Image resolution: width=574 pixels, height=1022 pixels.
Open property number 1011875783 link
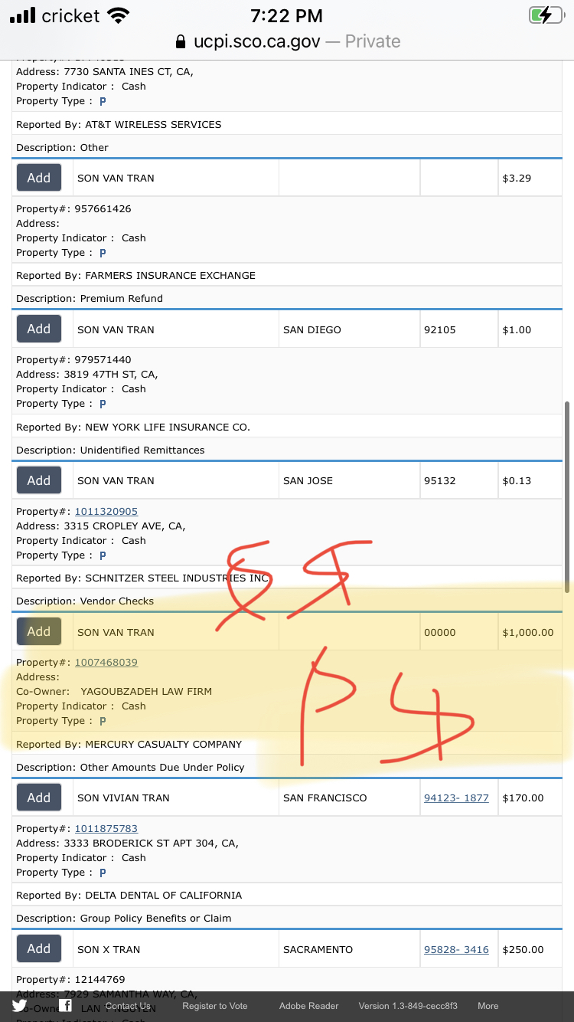[106, 828]
